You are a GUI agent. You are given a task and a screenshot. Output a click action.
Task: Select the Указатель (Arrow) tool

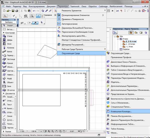pyautogui.click(x=8, y=25)
